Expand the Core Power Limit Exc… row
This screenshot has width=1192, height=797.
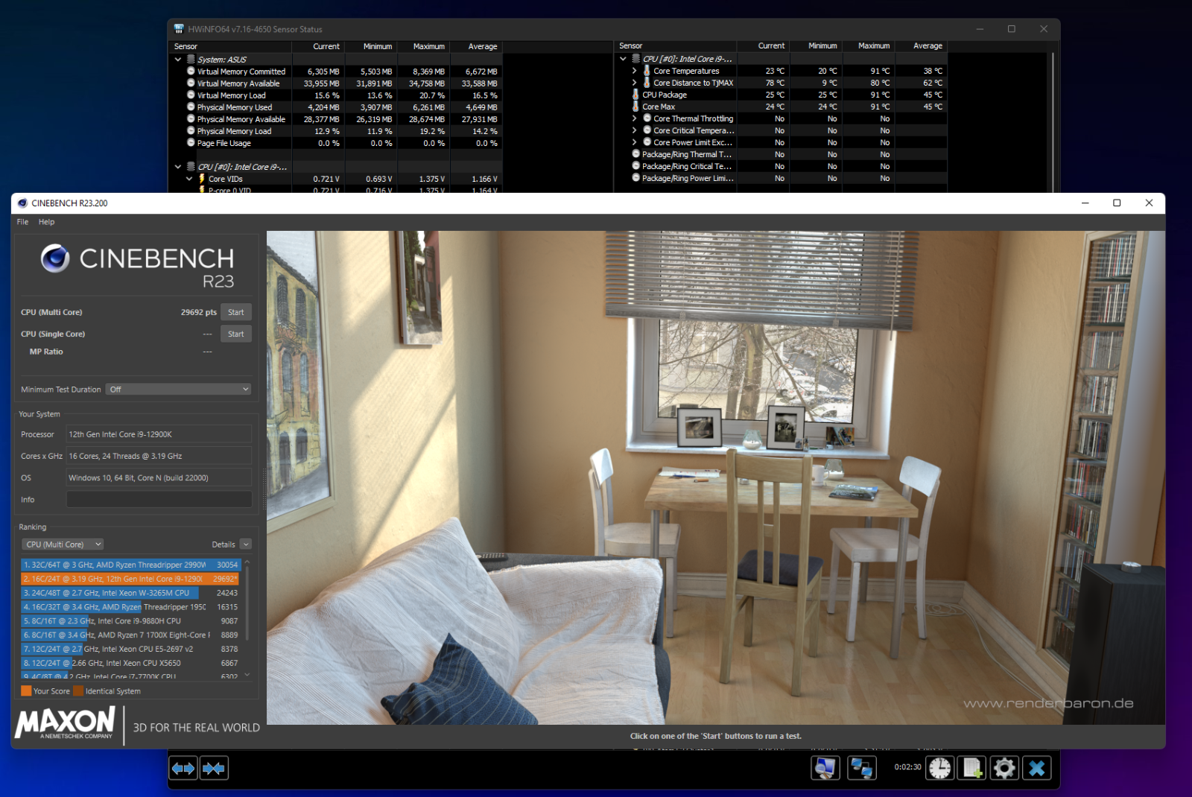click(x=634, y=142)
